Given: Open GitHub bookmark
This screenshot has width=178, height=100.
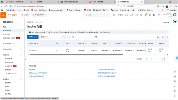Looking at the screenshot, I should (114, 10).
